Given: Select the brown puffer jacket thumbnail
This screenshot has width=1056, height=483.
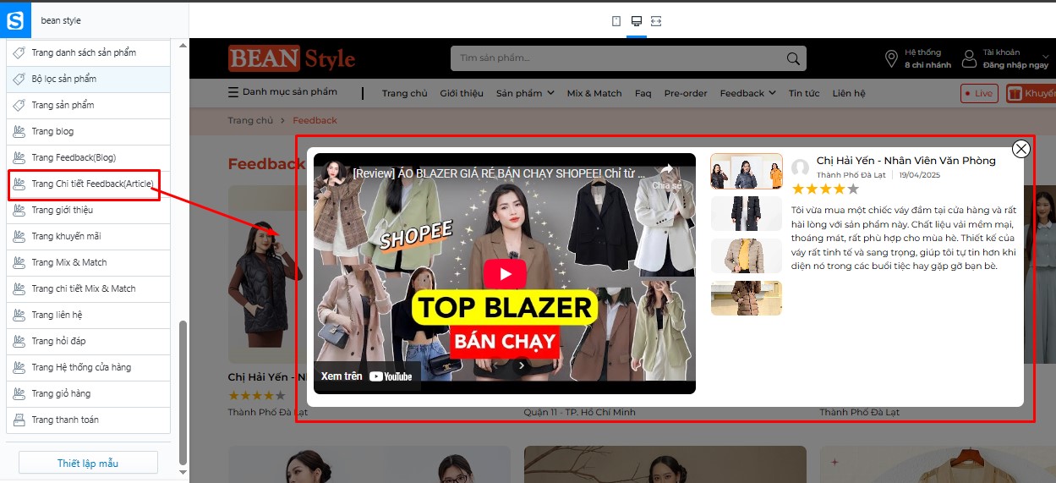Looking at the screenshot, I should point(747,298).
